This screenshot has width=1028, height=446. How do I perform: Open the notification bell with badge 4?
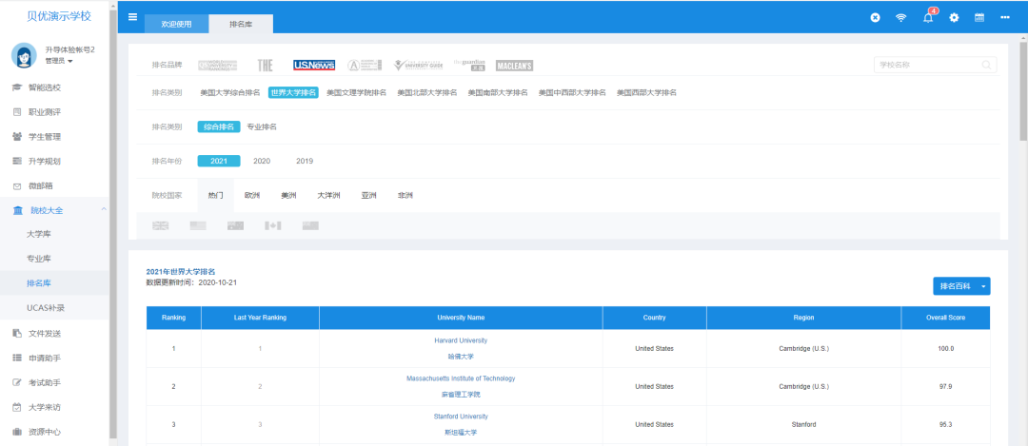tap(928, 18)
